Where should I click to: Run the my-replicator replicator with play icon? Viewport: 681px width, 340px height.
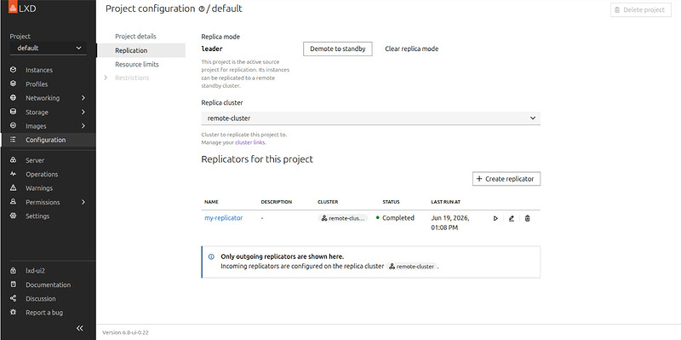[x=495, y=218]
